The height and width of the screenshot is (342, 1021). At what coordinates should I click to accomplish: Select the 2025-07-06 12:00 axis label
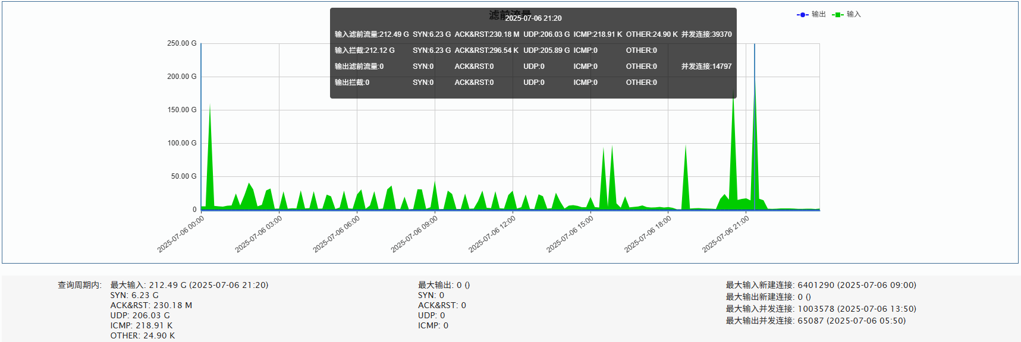[x=492, y=234]
